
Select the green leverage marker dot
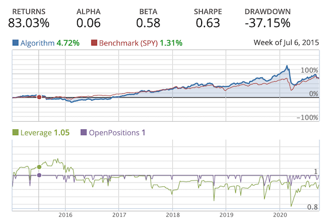39,167
